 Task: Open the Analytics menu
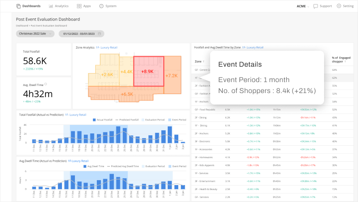pyautogui.click(x=59, y=6)
